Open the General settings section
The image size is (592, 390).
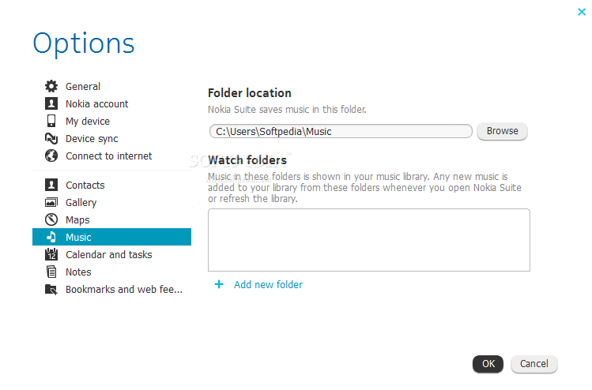[83, 86]
